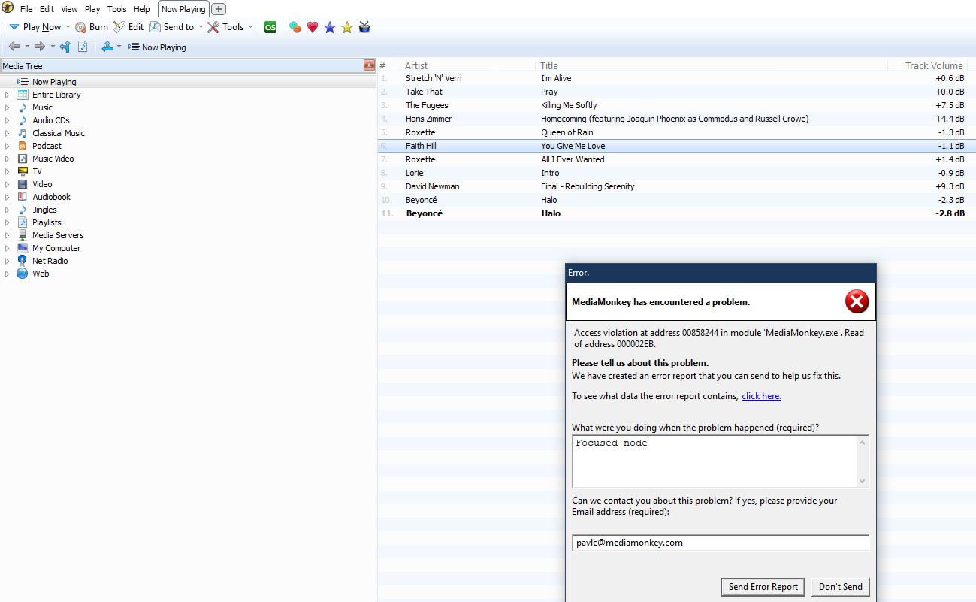976x602 pixels.
Task: Click the Edit tag toolbar icon
Action: tap(119, 27)
